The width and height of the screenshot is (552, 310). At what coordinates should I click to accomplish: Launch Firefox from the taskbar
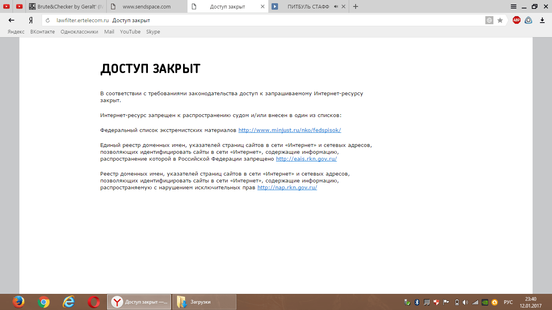coord(18,302)
